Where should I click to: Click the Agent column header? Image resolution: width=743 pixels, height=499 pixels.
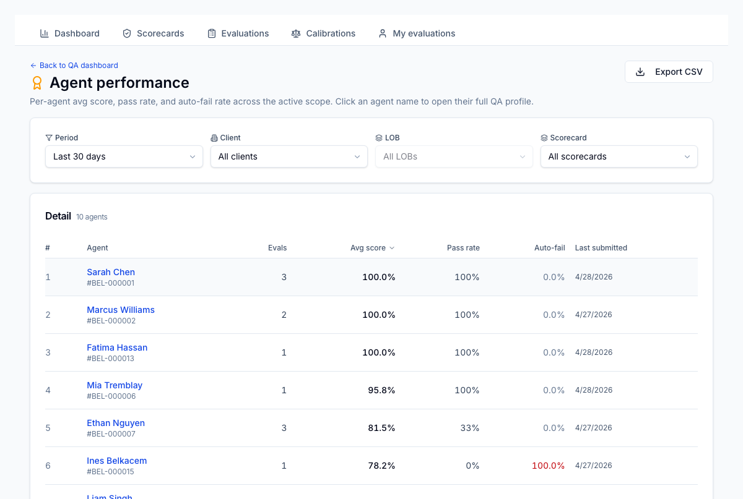point(97,248)
